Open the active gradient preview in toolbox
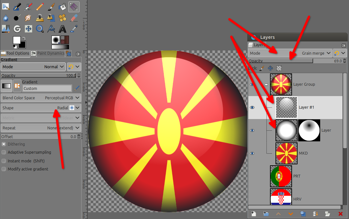Viewport: 349px width, 219px height. [60, 47]
